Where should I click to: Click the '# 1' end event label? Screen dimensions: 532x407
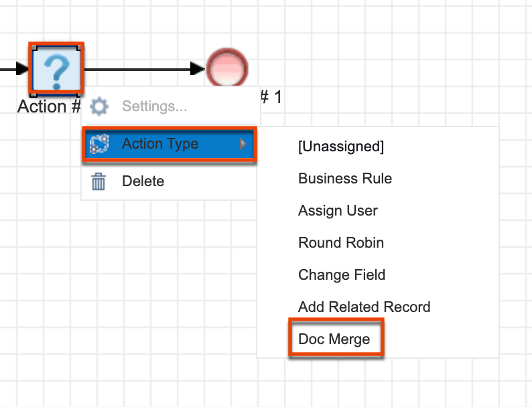[x=270, y=98]
